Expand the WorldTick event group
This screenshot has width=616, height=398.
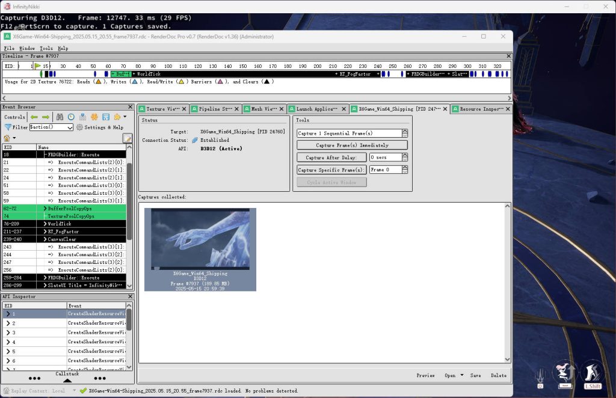point(45,224)
